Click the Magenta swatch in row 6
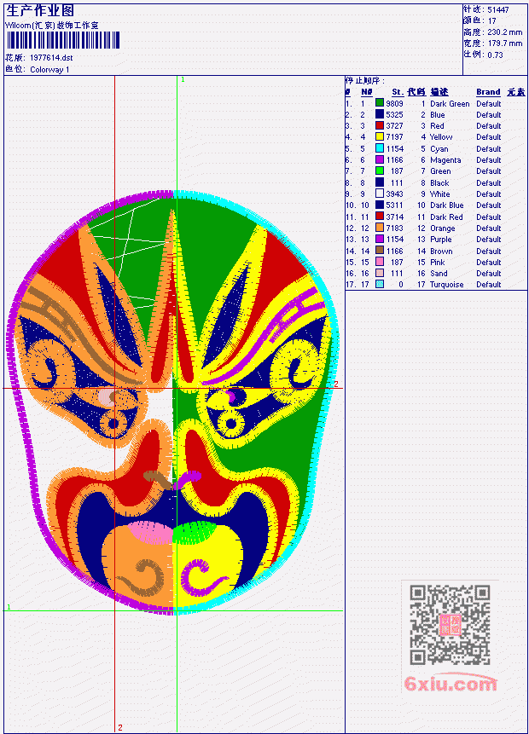The image size is (529, 734). pos(380,159)
